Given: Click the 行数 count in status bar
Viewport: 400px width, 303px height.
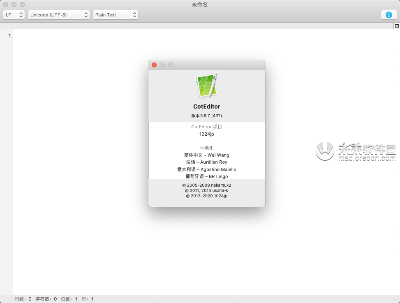Looking at the screenshot, I should tap(23, 299).
